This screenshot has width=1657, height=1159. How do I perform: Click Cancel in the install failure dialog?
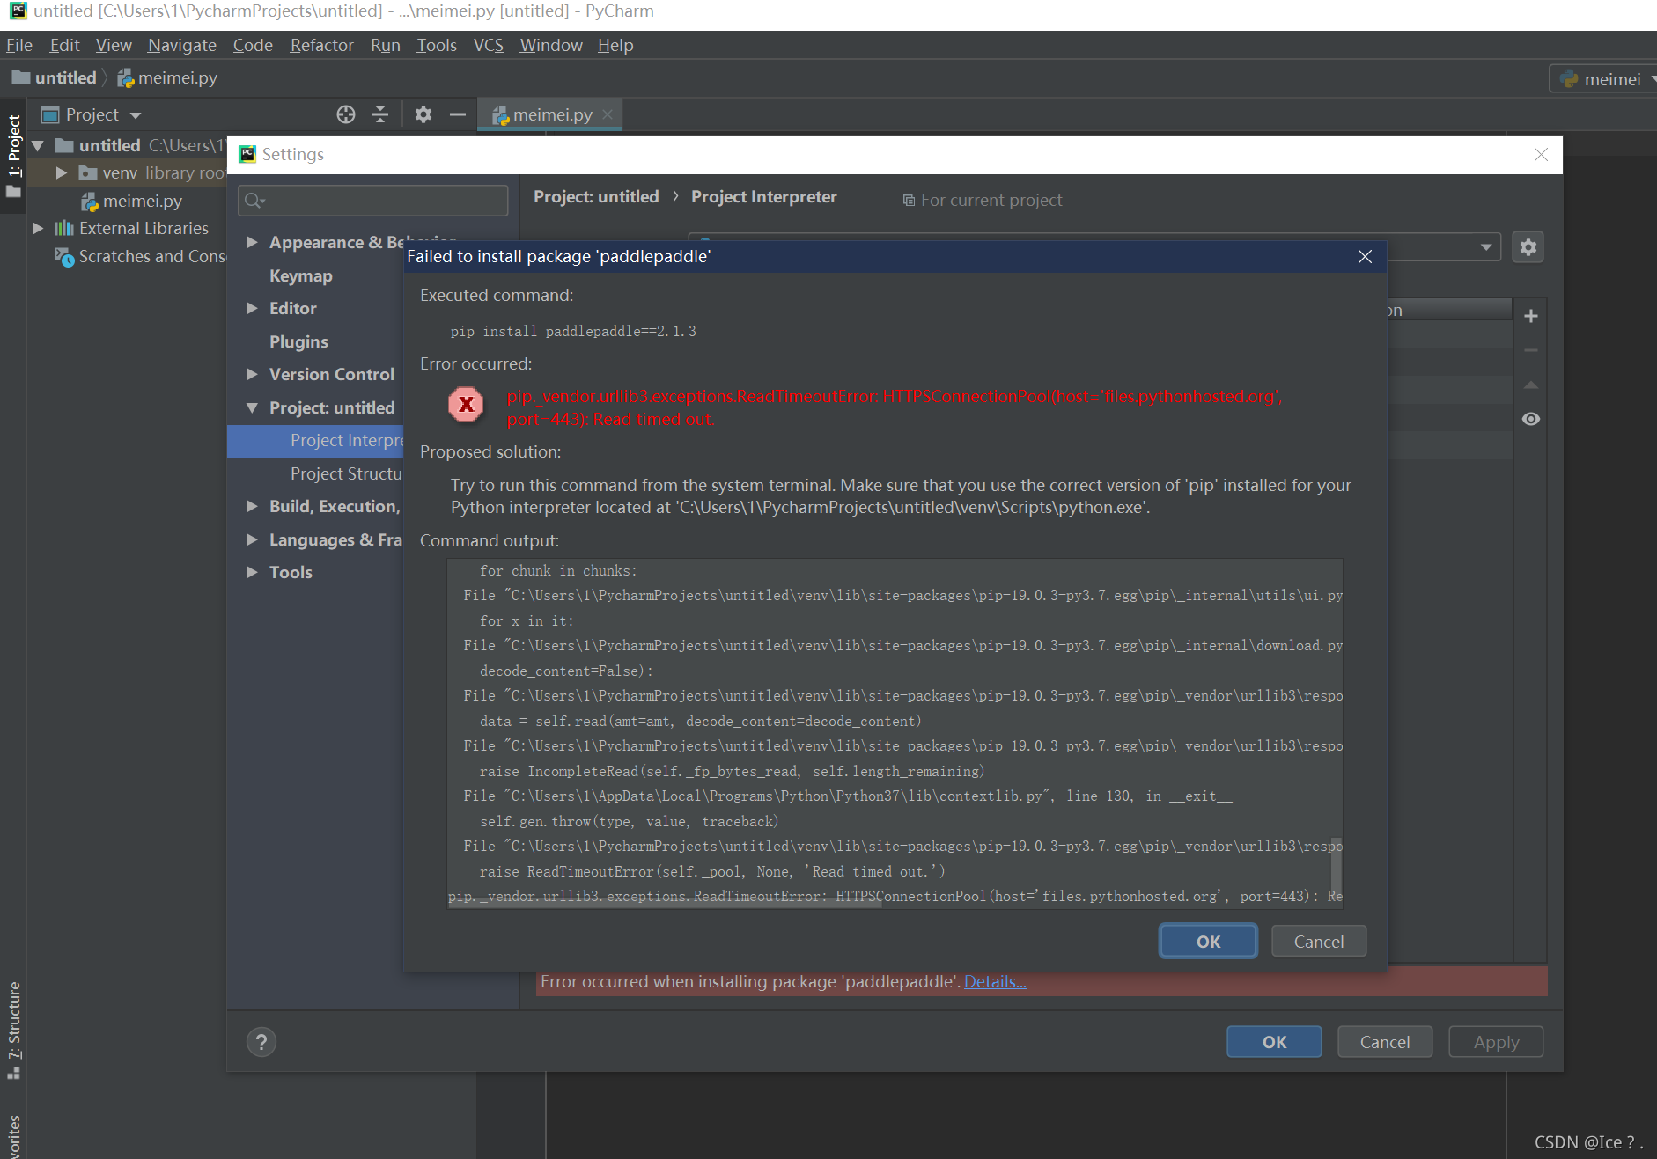pyautogui.click(x=1319, y=942)
